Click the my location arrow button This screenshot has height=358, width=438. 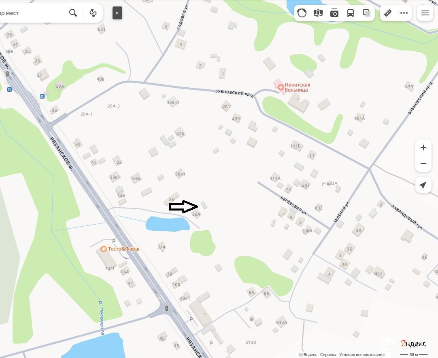tap(423, 185)
